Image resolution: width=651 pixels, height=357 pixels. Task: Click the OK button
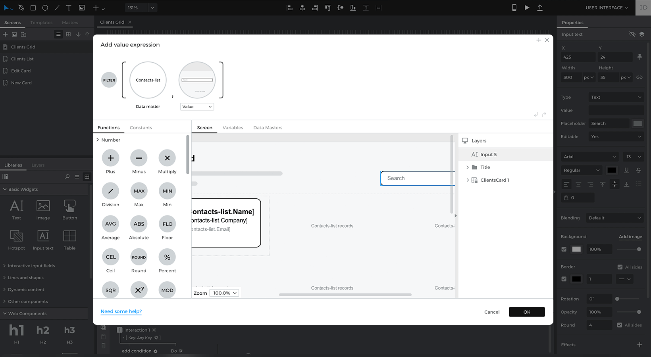526,312
